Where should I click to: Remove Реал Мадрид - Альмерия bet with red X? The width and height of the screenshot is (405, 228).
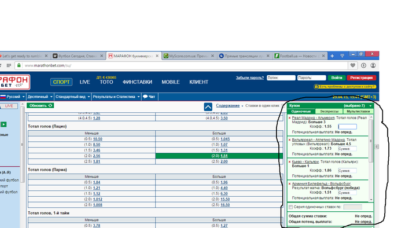(289, 117)
